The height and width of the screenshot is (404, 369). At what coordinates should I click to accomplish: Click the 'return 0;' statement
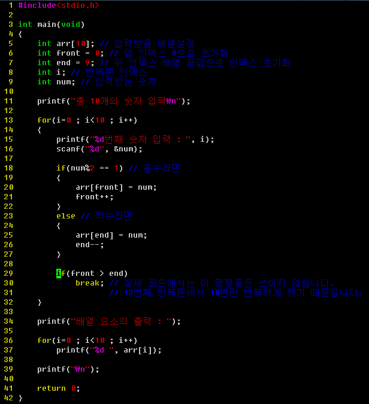(x=59, y=388)
